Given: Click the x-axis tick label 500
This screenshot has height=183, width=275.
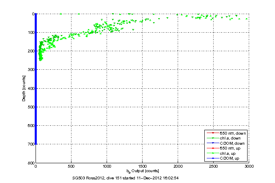Looking at the screenshot, I should tap(71, 166).
